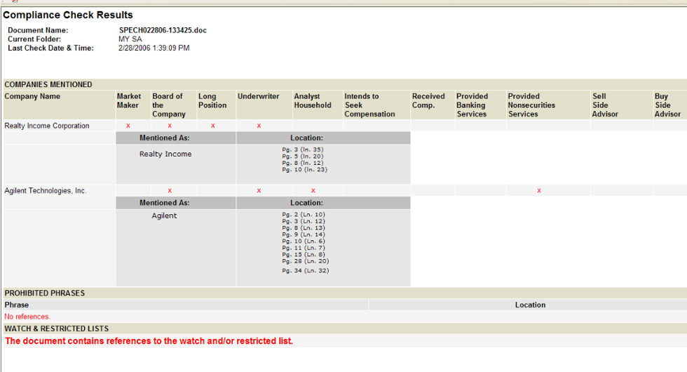Image resolution: width=687 pixels, height=372 pixels.
Task: Click Realty Income's Market Maker x mark
Action: click(128, 126)
